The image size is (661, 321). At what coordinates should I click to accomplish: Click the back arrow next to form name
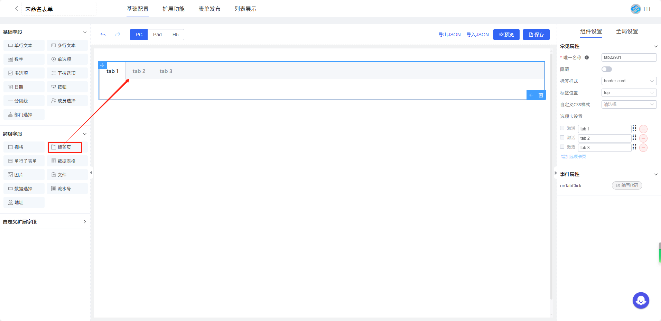click(16, 9)
